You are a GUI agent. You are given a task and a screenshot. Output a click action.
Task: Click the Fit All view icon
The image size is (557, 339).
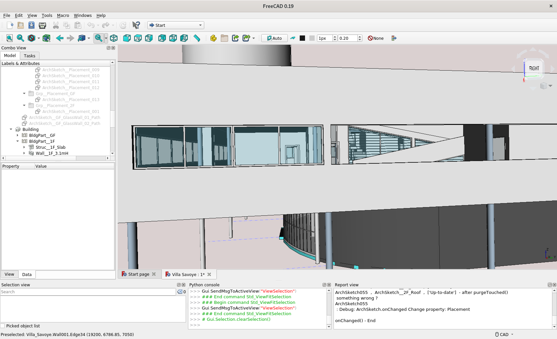click(10, 38)
